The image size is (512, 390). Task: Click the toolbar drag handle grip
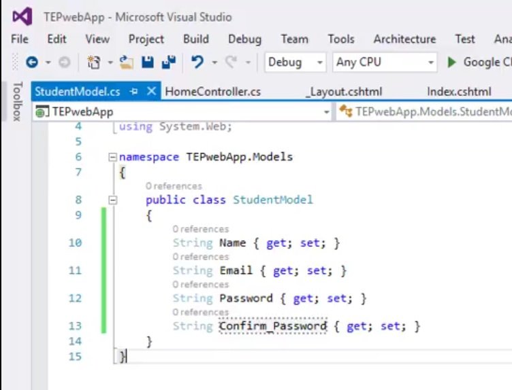point(15,62)
